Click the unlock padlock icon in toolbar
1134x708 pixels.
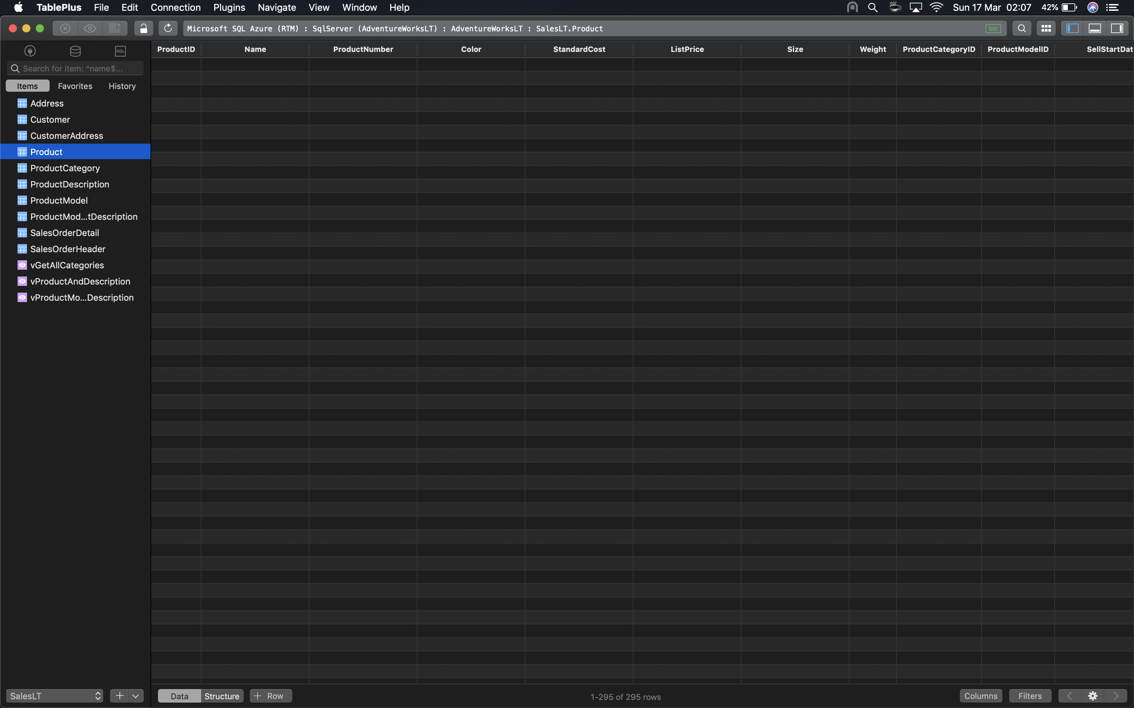(144, 28)
